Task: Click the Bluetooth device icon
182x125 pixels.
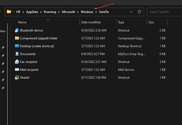Action: tap(17, 30)
